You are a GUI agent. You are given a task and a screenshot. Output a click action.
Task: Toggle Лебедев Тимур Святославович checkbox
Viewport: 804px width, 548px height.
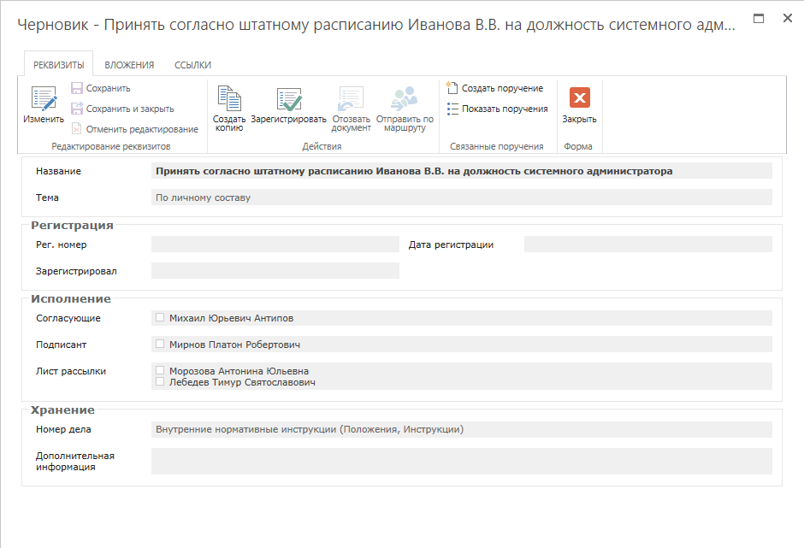tap(160, 382)
